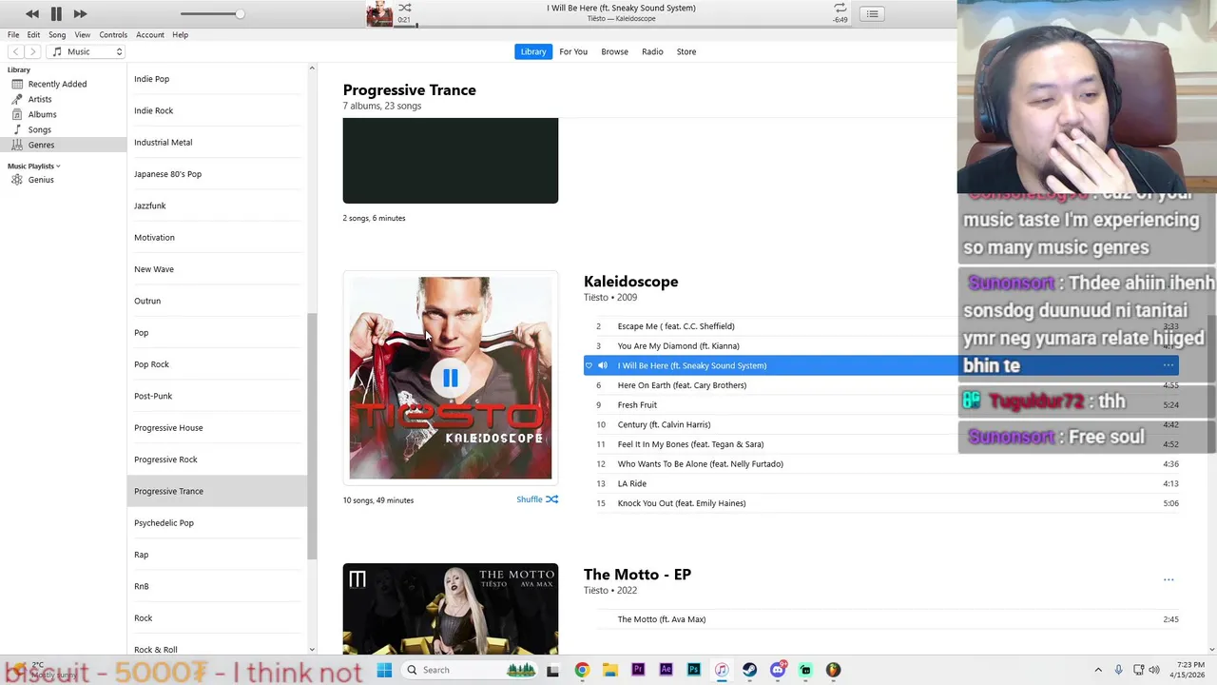The height and width of the screenshot is (685, 1217).
Task: Select Recently Added in the sidebar
Action: (57, 84)
